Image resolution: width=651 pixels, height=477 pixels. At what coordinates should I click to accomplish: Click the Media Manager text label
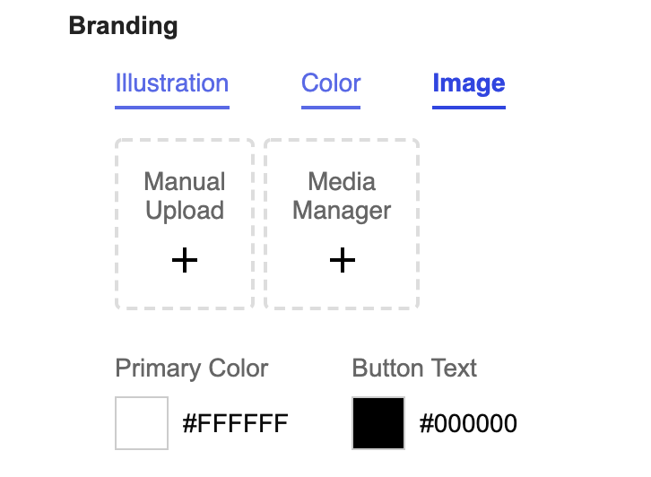[x=342, y=196]
